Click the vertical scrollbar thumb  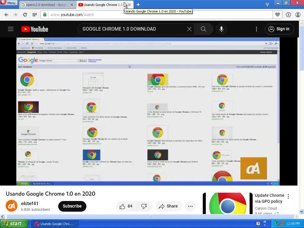(302, 48)
